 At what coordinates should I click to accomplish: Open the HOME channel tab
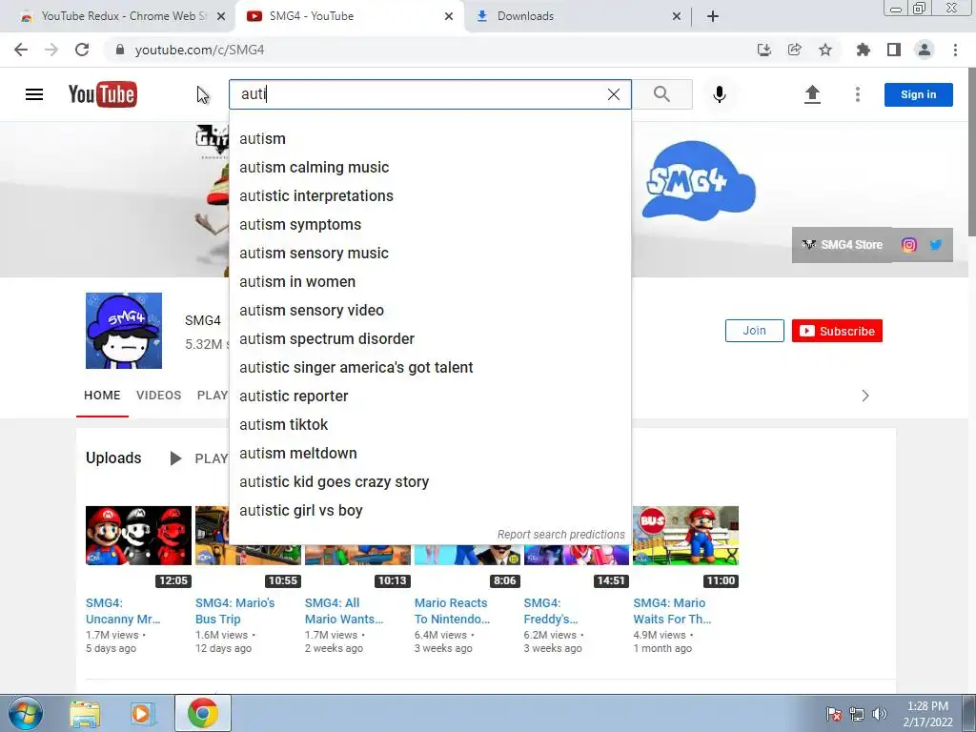(102, 396)
